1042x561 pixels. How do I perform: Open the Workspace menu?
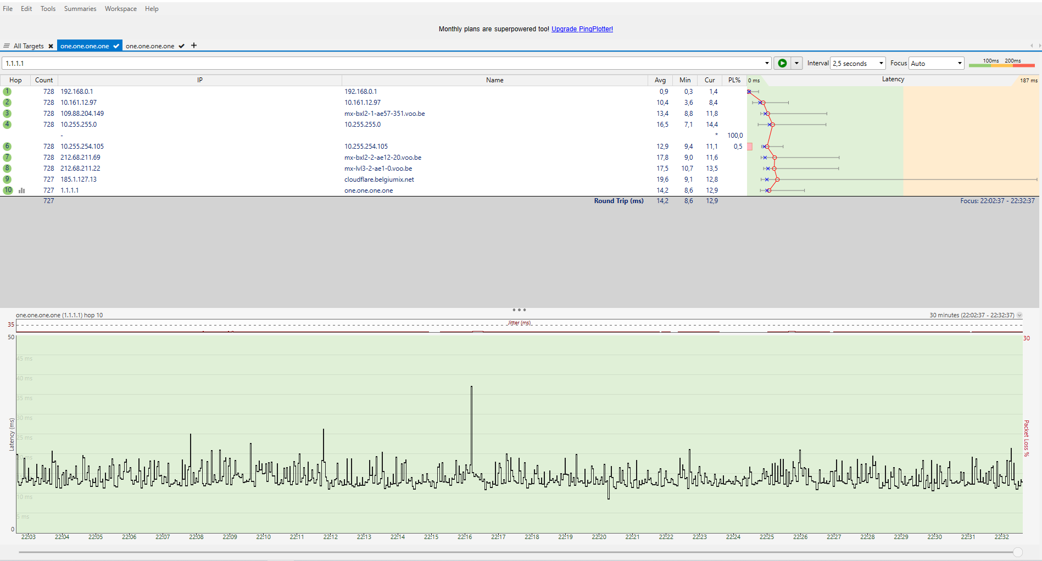tap(120, 9)
